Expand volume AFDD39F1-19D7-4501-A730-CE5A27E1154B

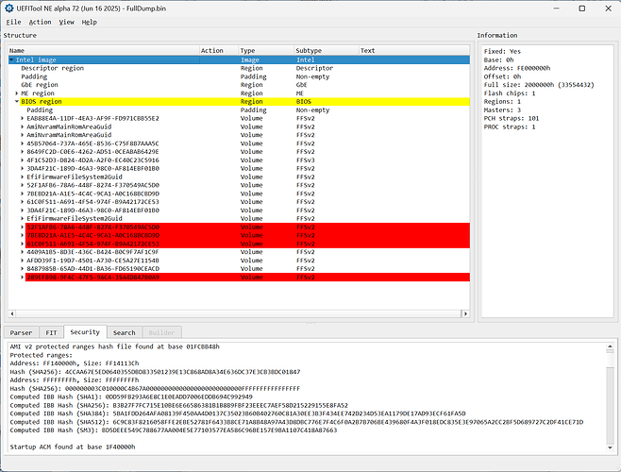click(x=23, y=261)
